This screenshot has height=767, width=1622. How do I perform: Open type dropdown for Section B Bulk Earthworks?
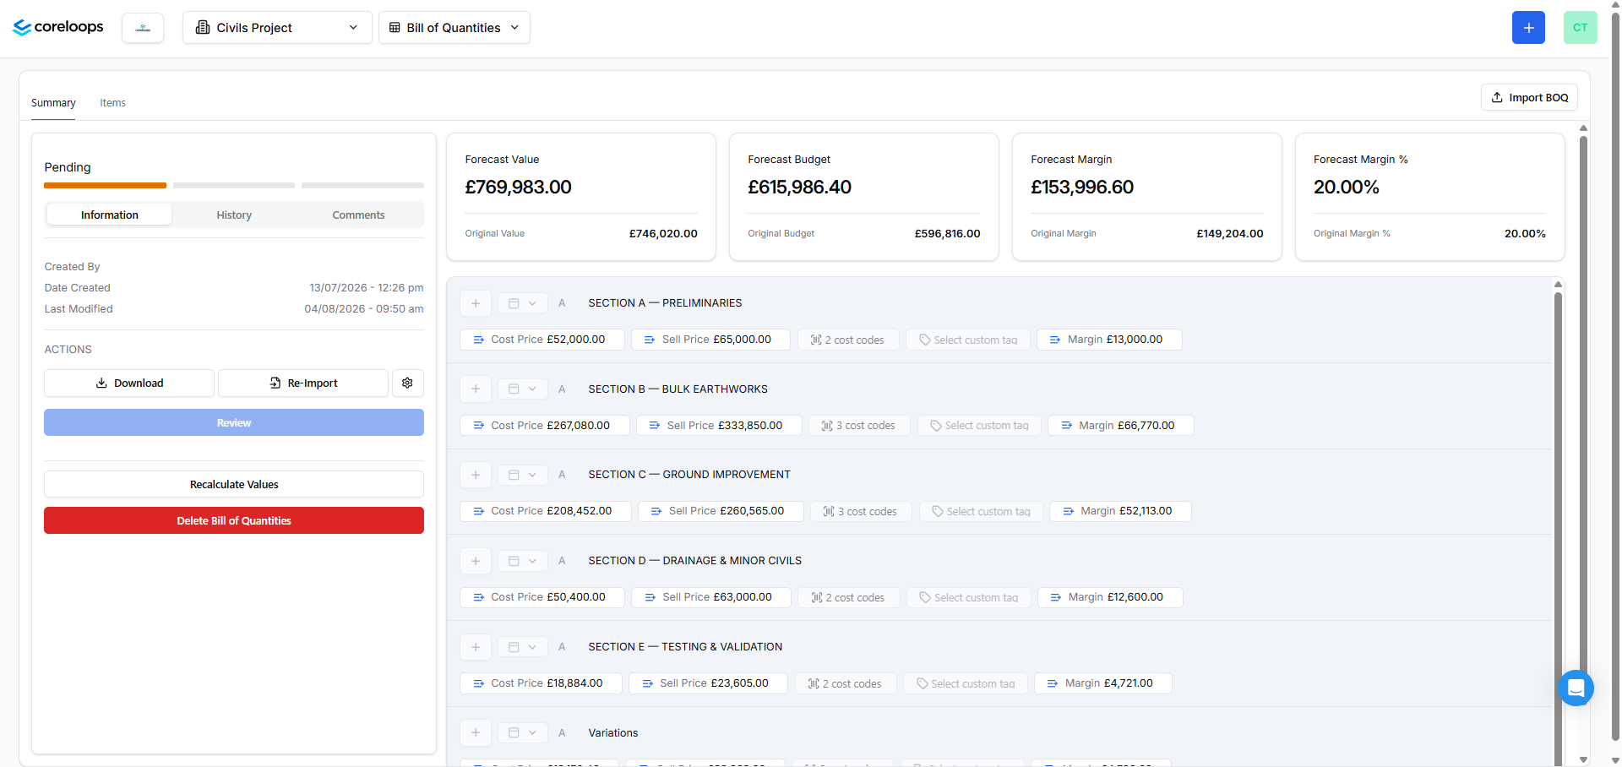(523, 389)
